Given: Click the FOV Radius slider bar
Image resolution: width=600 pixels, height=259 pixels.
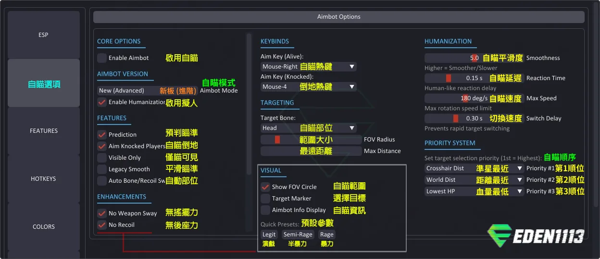Looking at the screenshot, I should [311, 140].
